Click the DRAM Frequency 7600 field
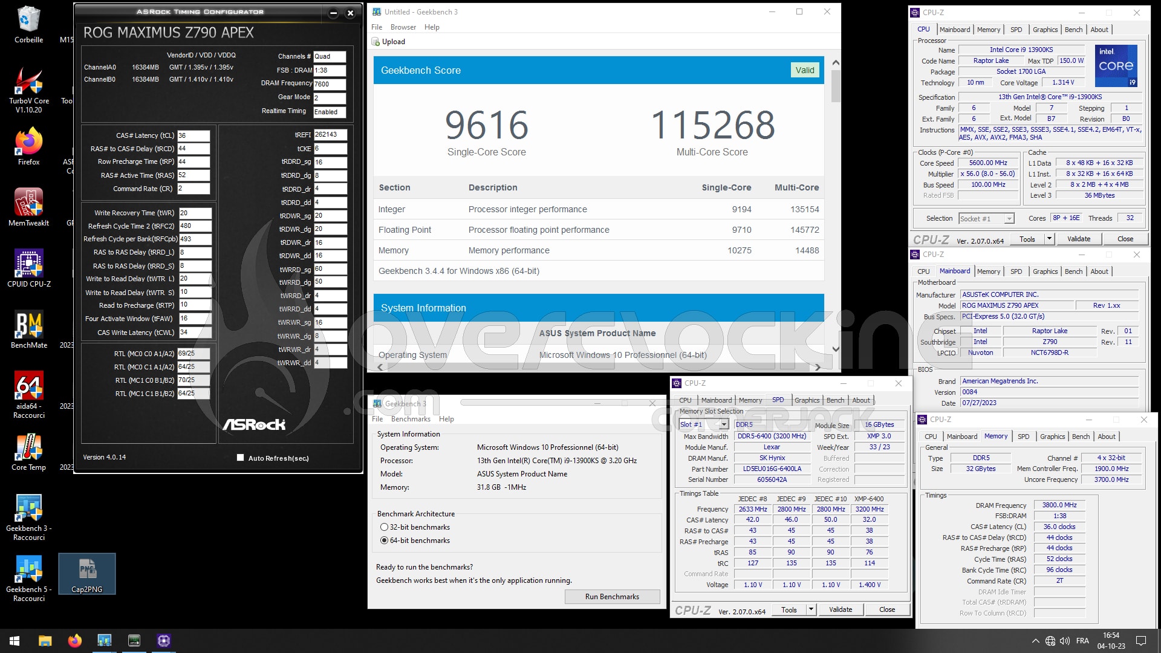 click(330, 84)
